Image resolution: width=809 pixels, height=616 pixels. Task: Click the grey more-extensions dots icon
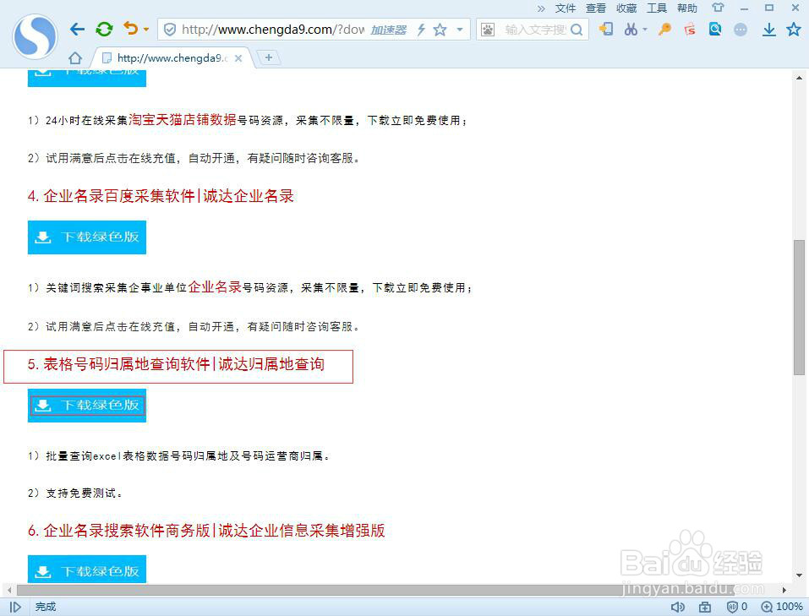point(741,30)
